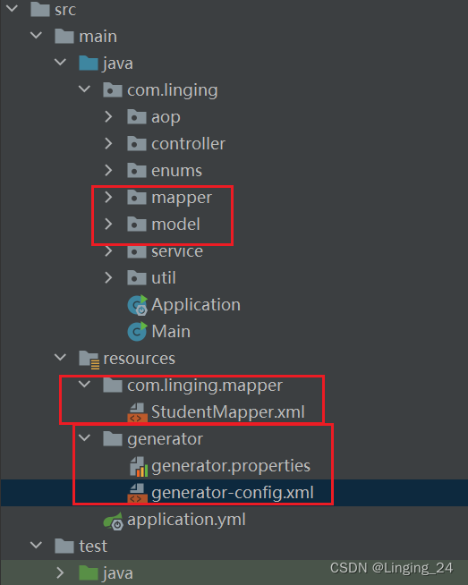The image size is (468, 585).
Task: Open the Main class label
Action: coord(171,332)
